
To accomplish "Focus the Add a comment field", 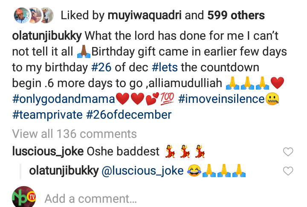I will pyautogui.click(x=90, y=198).
